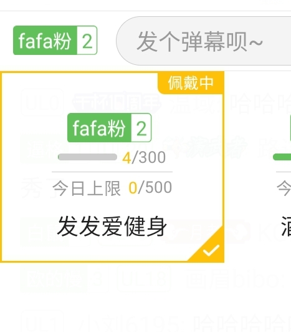This screenshot has height=332, width=291.
Task: Select the partially visible second badge card
Action: click(x=282, y=167)
